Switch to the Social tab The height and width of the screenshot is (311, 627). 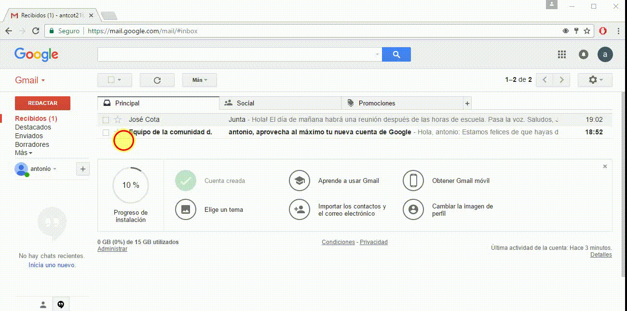coord(280,103)
